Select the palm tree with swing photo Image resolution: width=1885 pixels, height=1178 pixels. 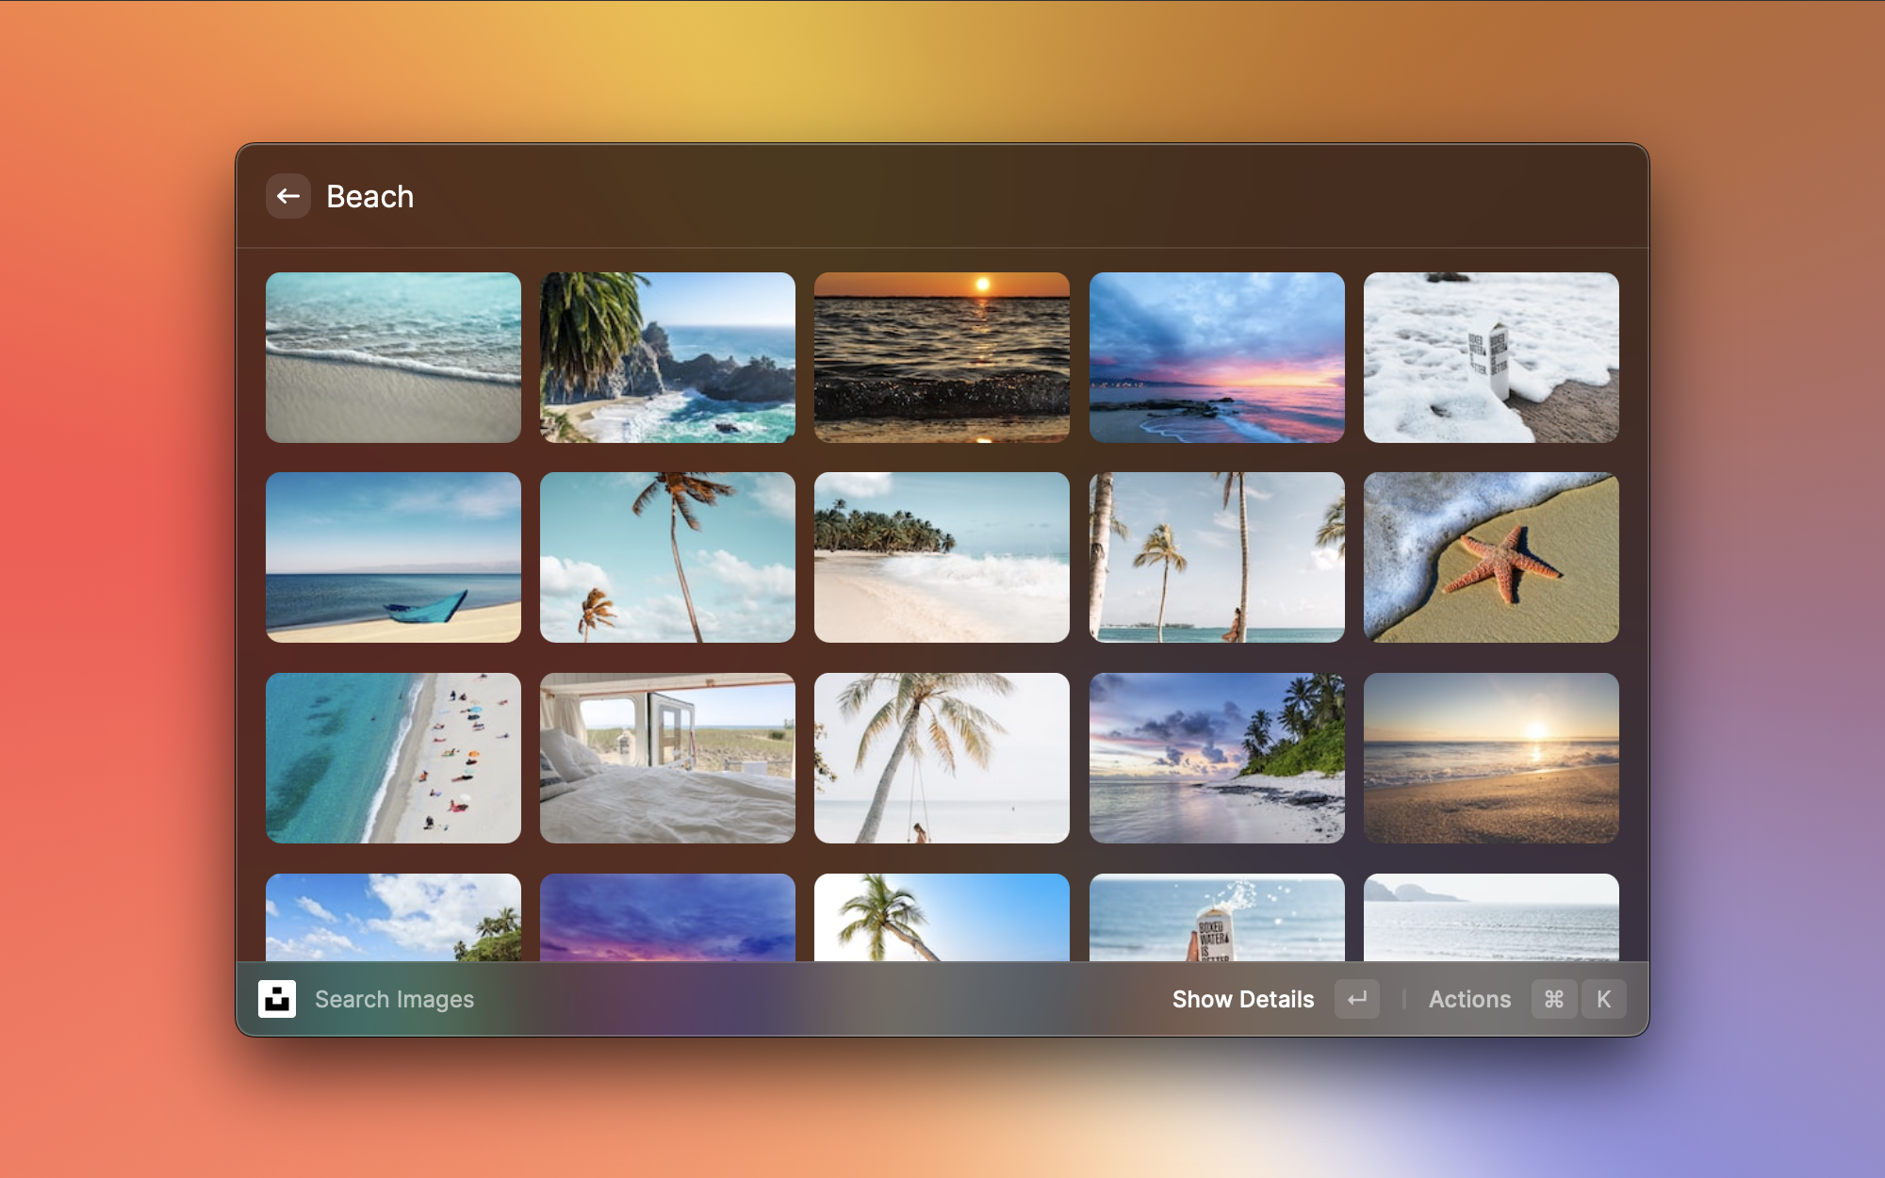[x=942, y=758]
